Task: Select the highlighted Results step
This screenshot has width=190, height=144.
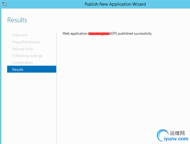Action: [x=32, y=69]
